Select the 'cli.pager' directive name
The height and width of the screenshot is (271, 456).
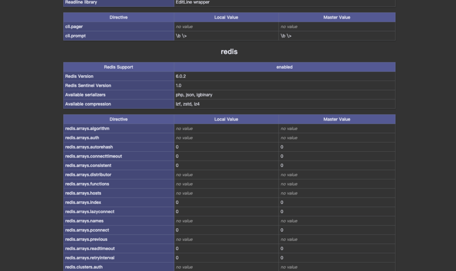pos(74,27)
